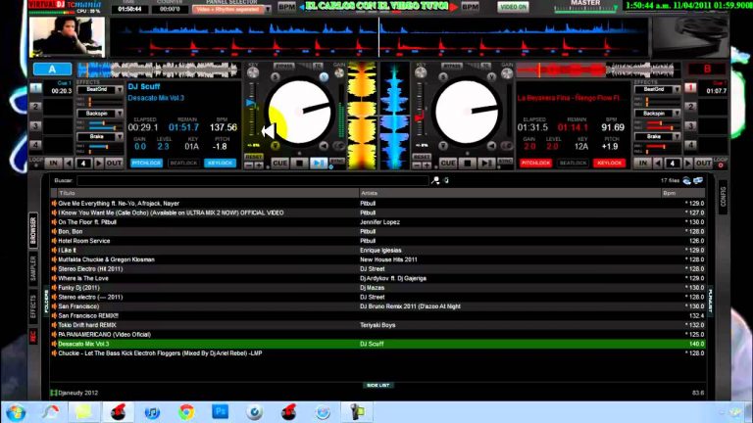Open deck B Backspin effect dropdown
The width and height of the screenshot is (753, 423).
coord(677,114)
